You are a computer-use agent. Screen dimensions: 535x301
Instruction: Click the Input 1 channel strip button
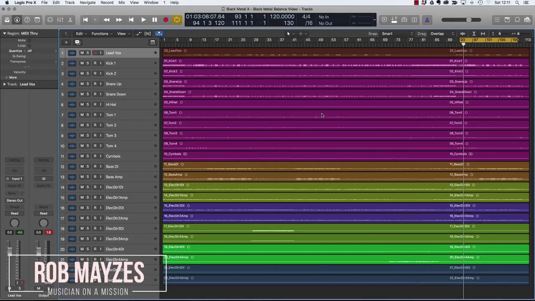click(15, 179)
